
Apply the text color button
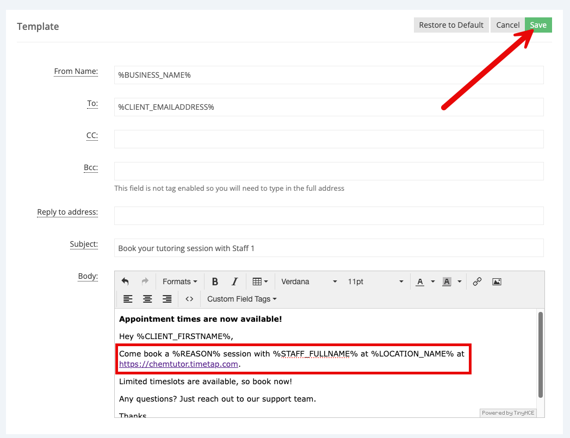420,281
